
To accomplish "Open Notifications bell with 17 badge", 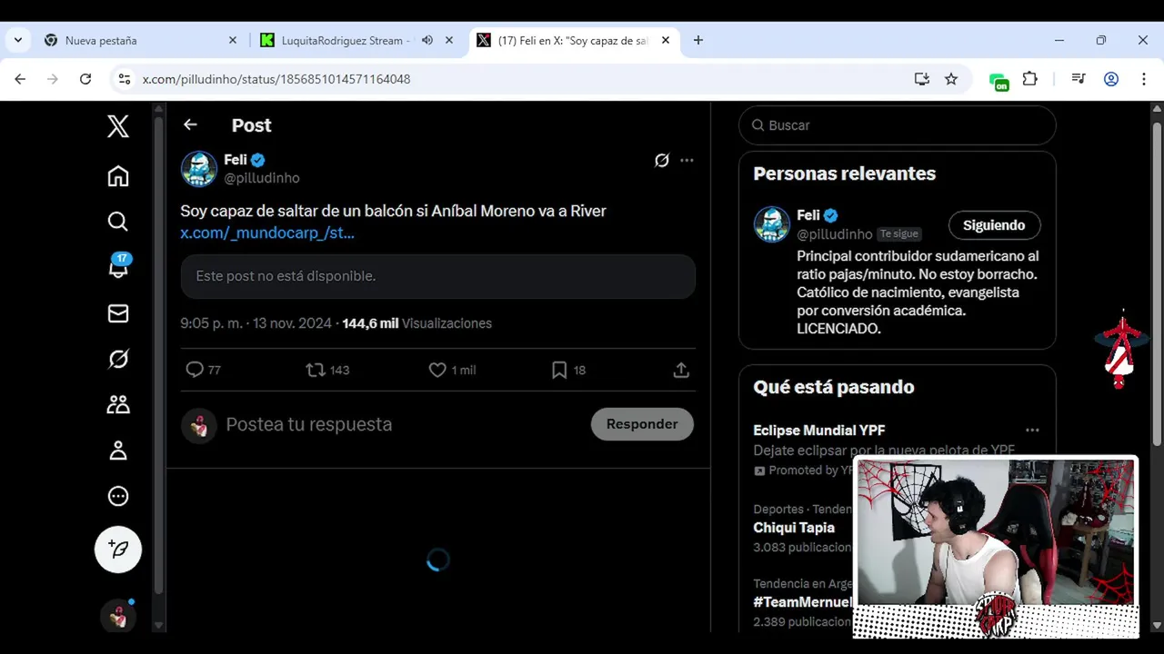I will point(118,266).
